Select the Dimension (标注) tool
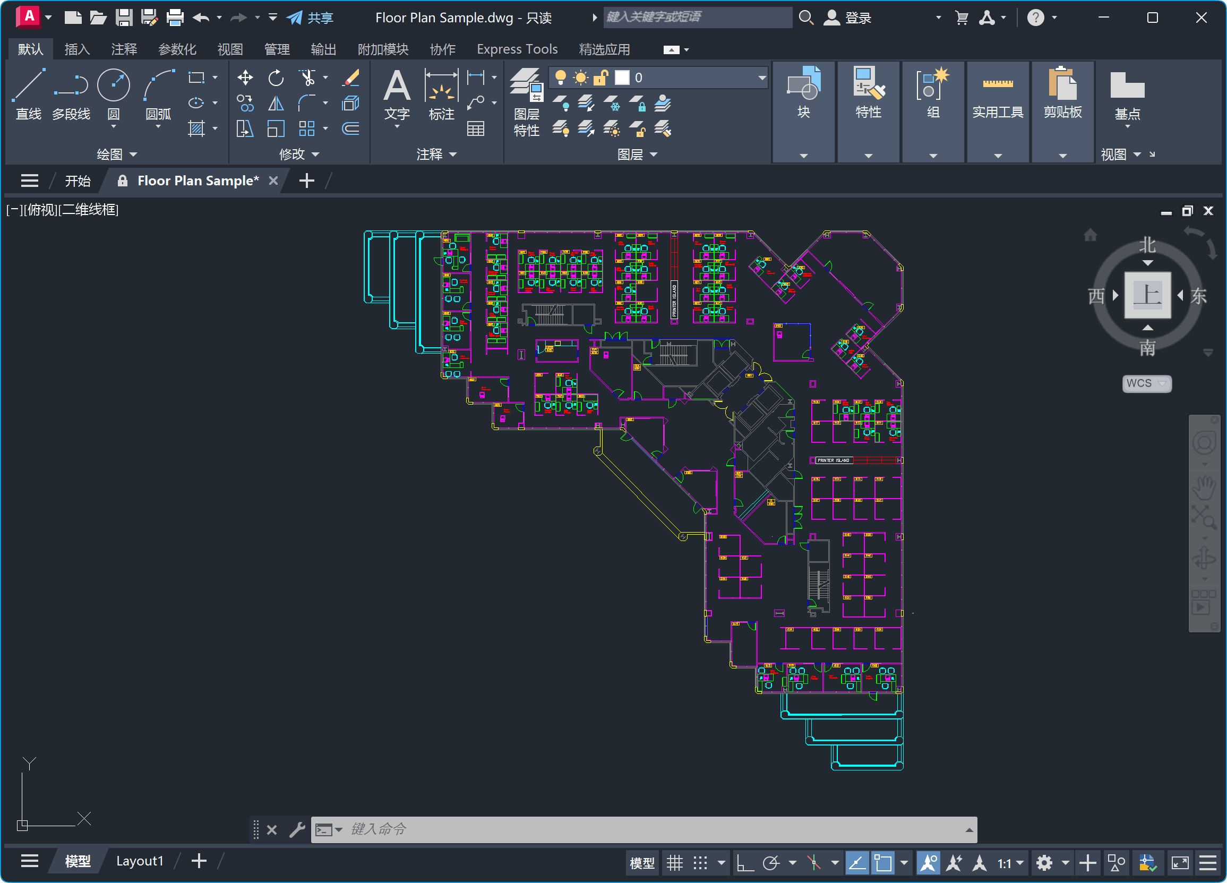 441,95
